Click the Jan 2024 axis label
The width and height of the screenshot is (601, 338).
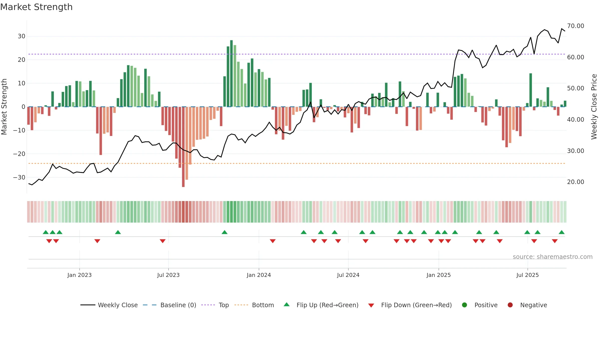(259, 275)
